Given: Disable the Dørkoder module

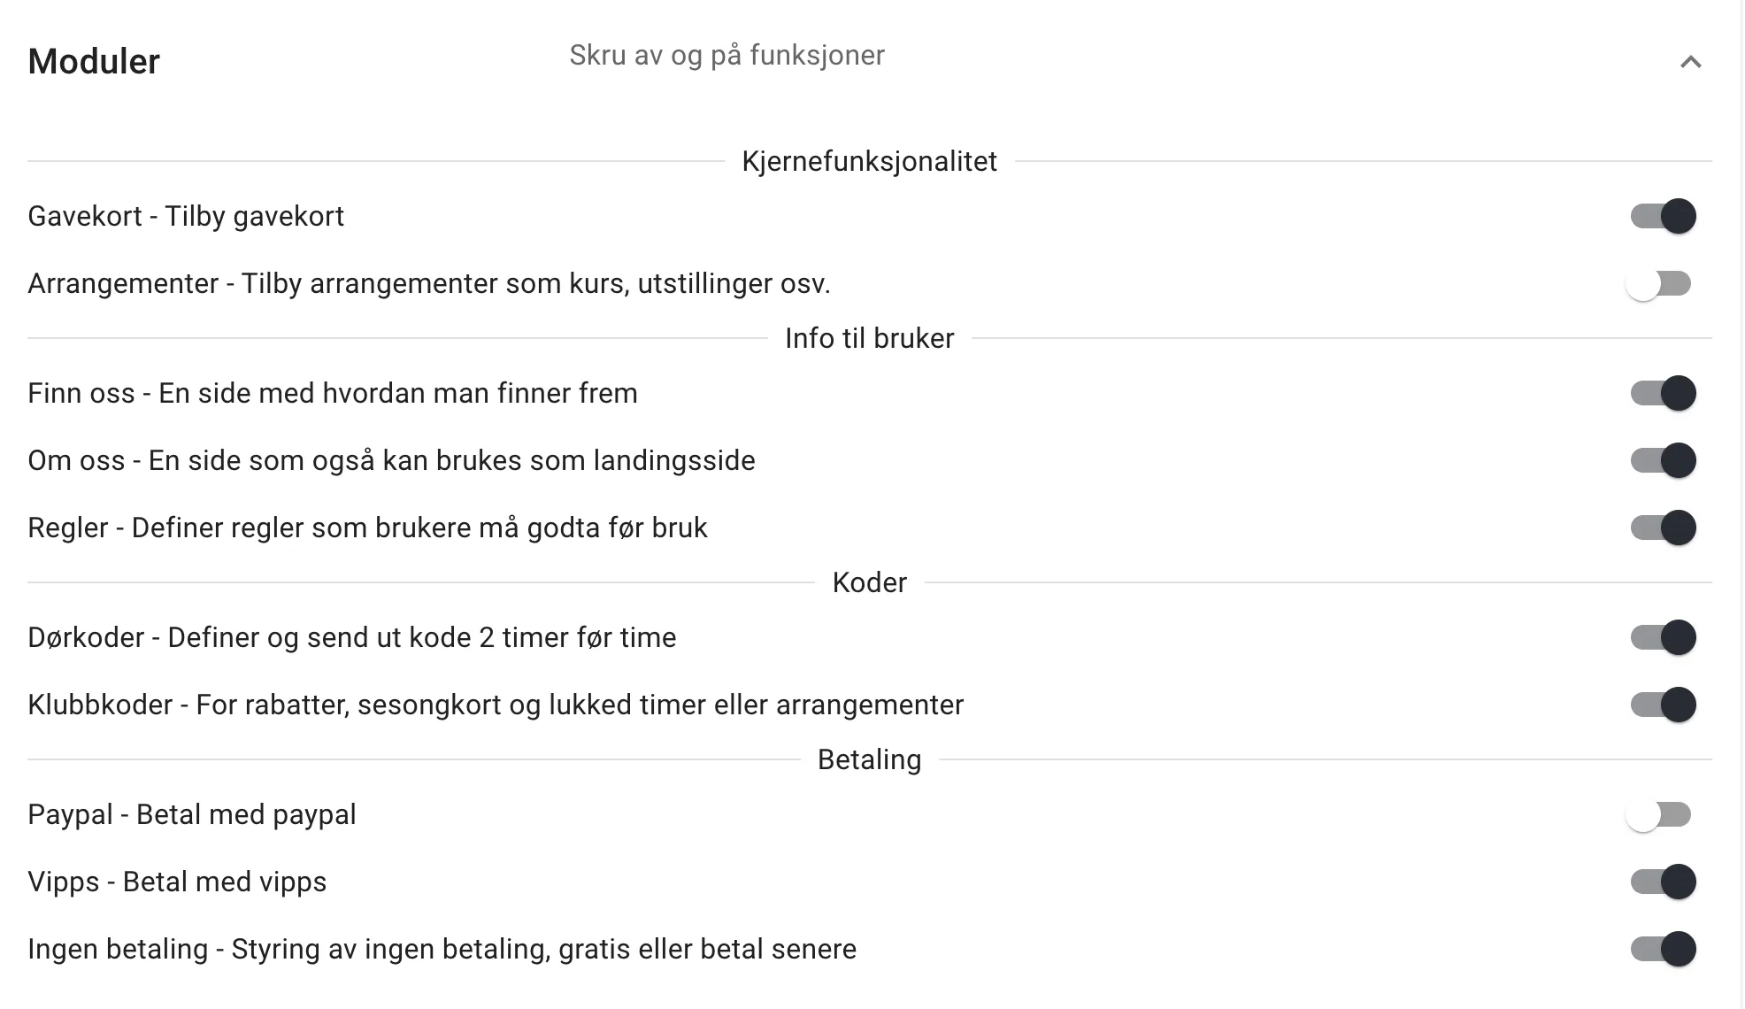Looking at the screenshot, I should pos(1661,637).
